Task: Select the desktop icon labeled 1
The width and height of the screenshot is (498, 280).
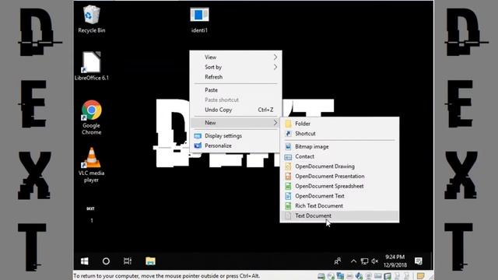Action: [92, 214]
